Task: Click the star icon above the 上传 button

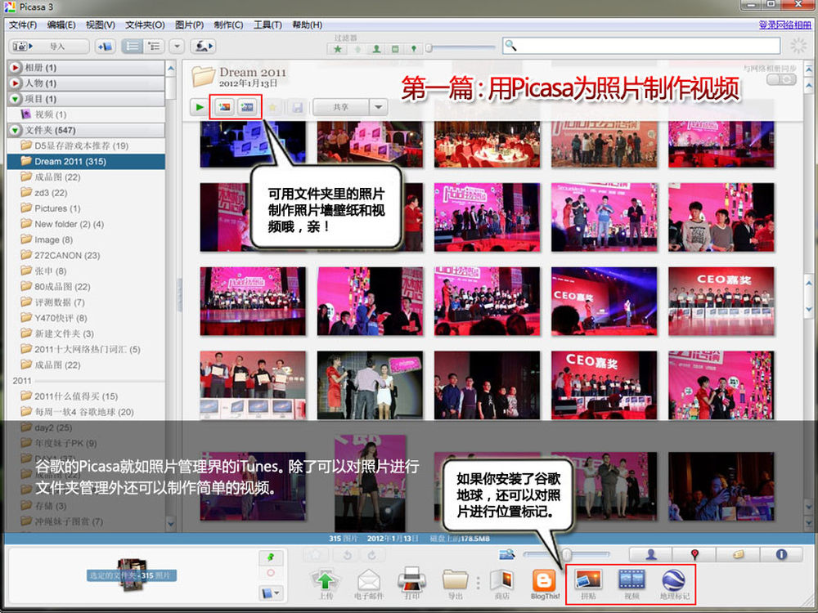Action: pos(316,556)
